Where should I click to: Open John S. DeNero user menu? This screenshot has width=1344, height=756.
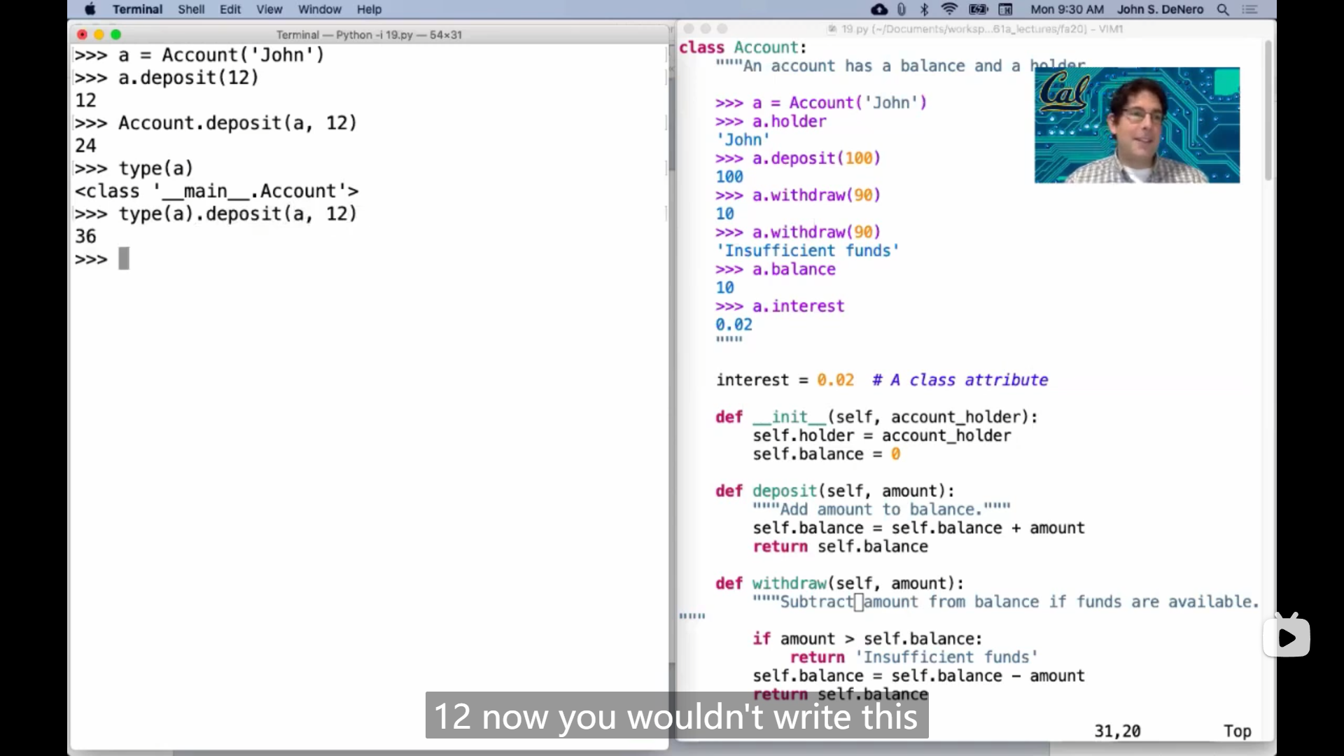[1160, 9]
